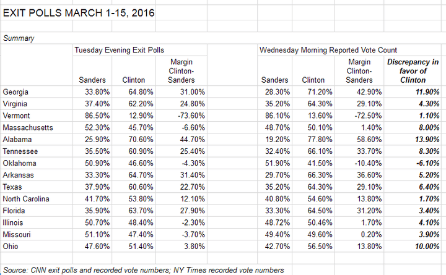Select the Massachusetts row label
Viewport: 446px width, 275px height.
(x=28, y=128)
